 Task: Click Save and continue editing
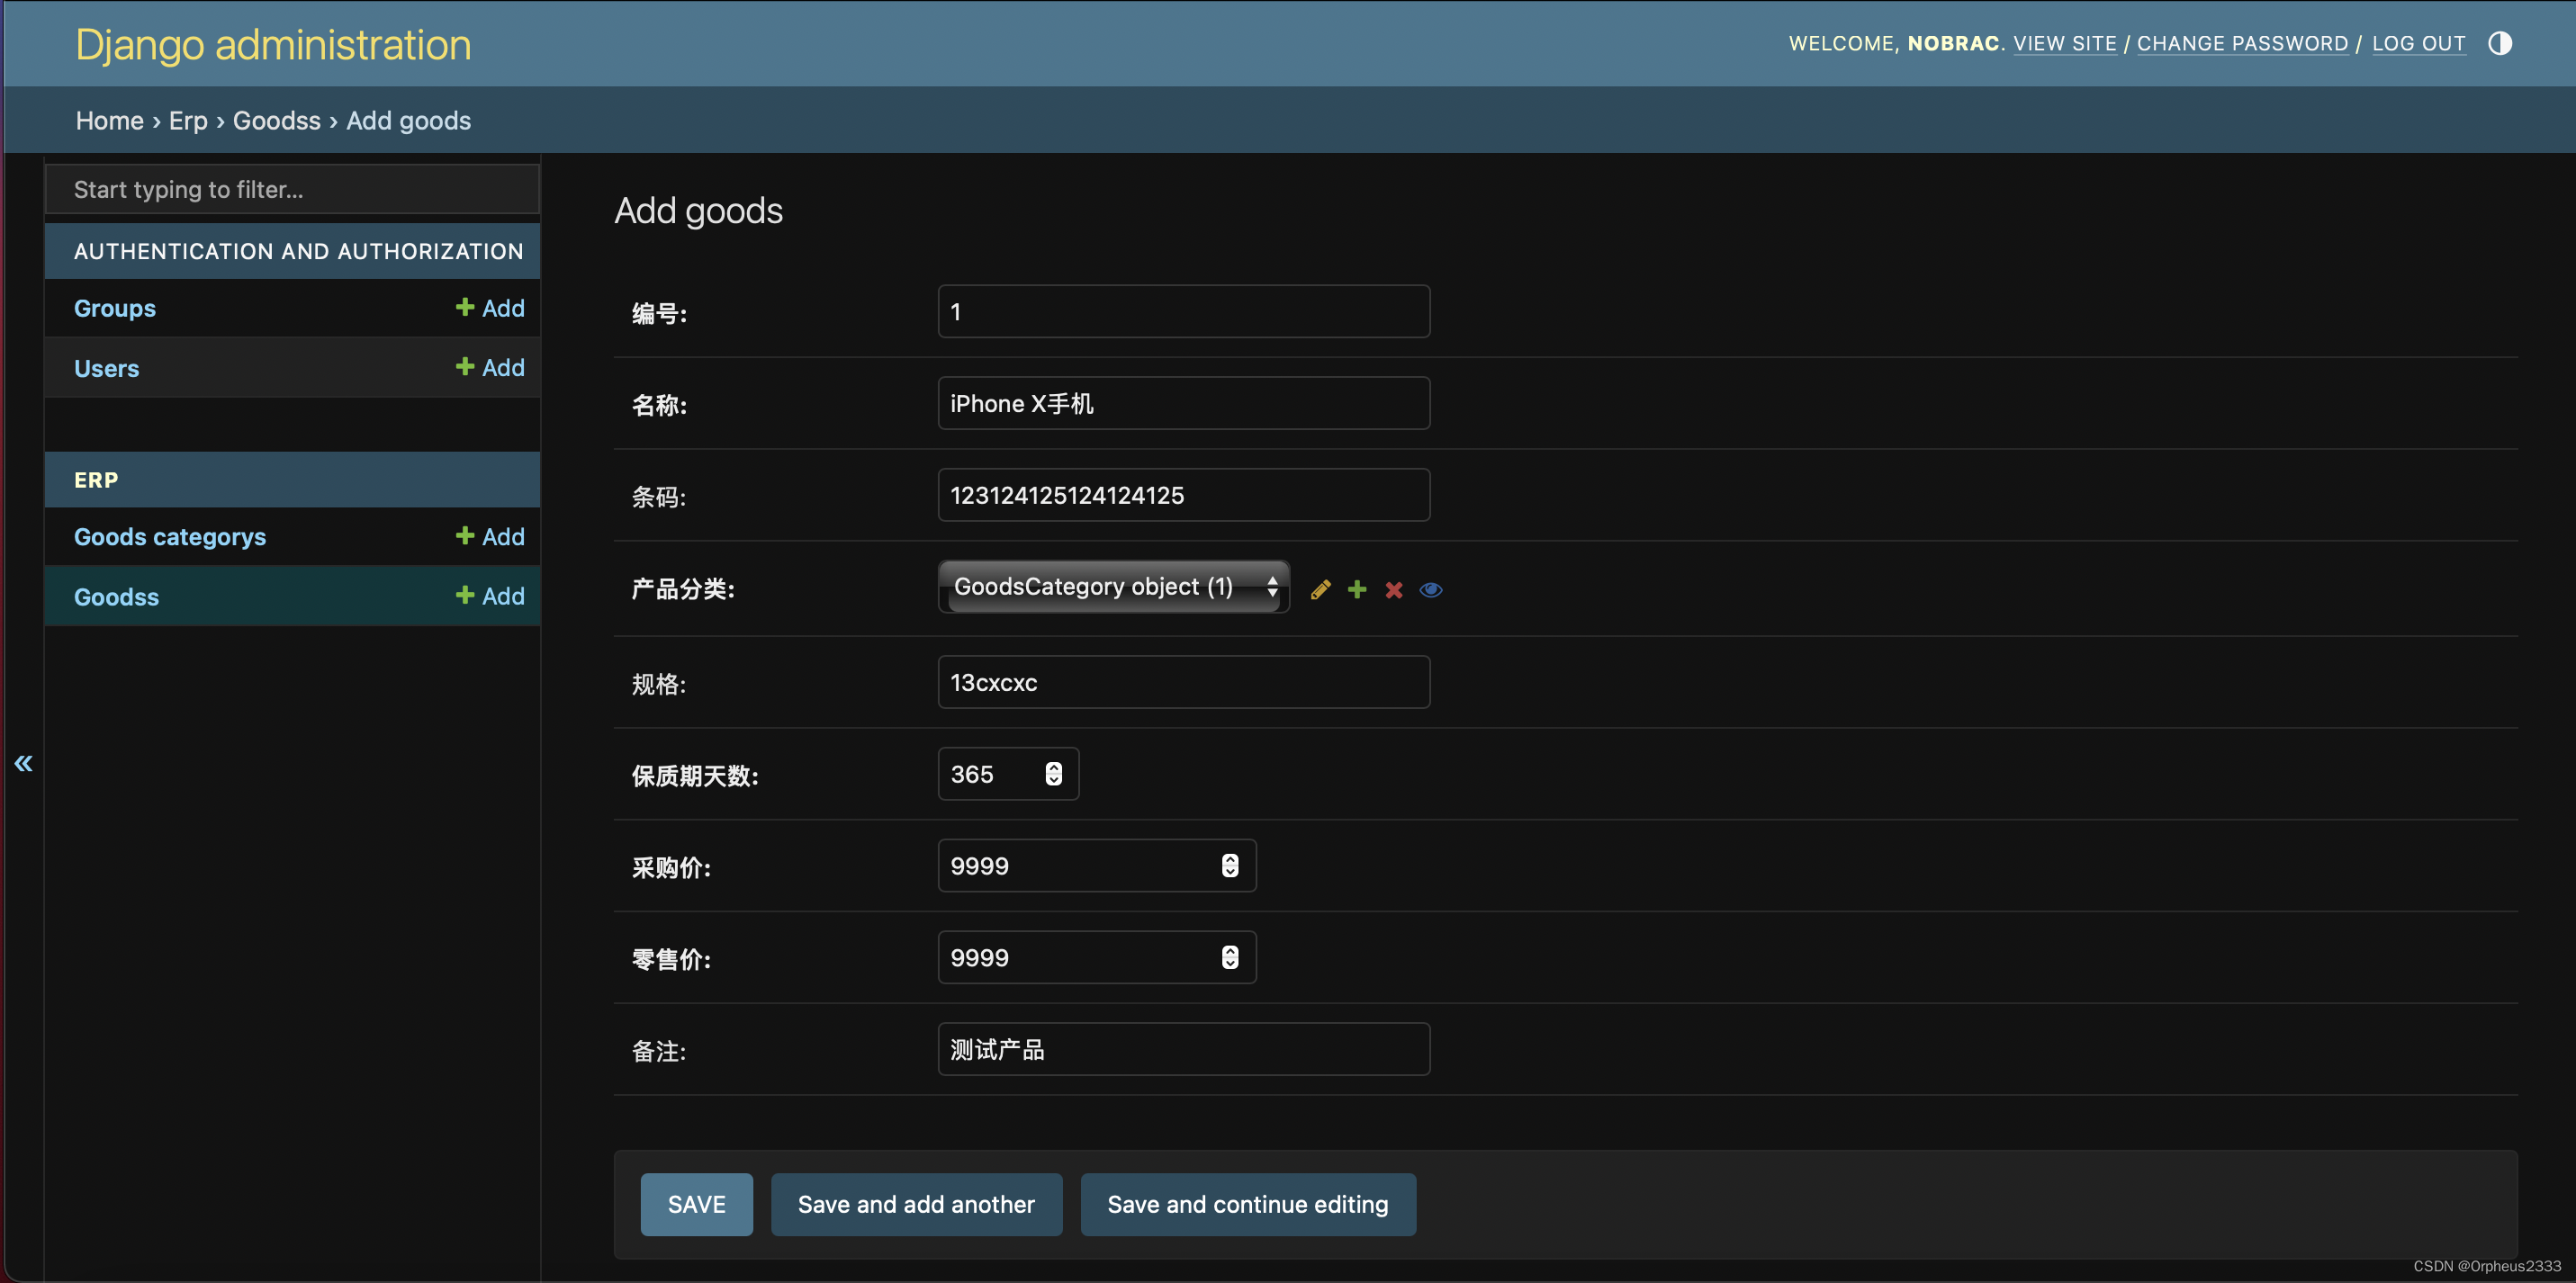[1247, 1204]
